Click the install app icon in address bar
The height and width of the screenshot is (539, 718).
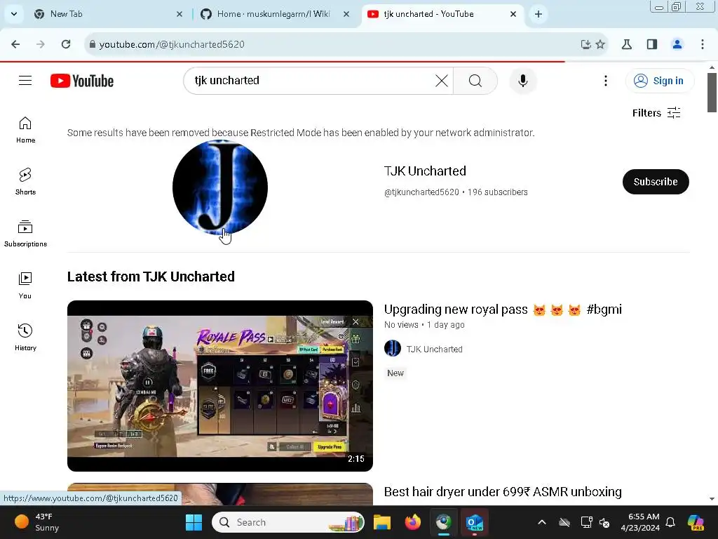pos(585,44)
